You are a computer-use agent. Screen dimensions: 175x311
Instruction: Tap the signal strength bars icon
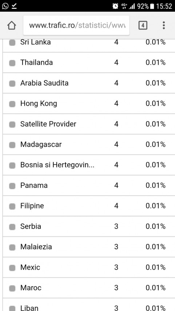(132, 6)
